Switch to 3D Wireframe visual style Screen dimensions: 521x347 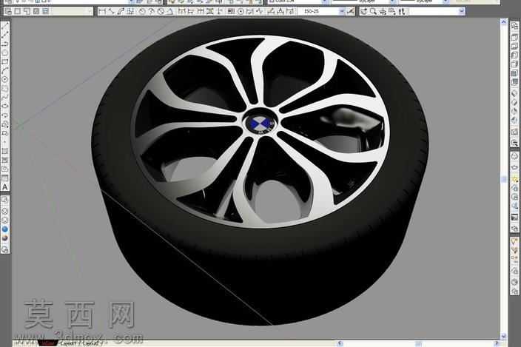pyautogui.click(x=5, y=211)
